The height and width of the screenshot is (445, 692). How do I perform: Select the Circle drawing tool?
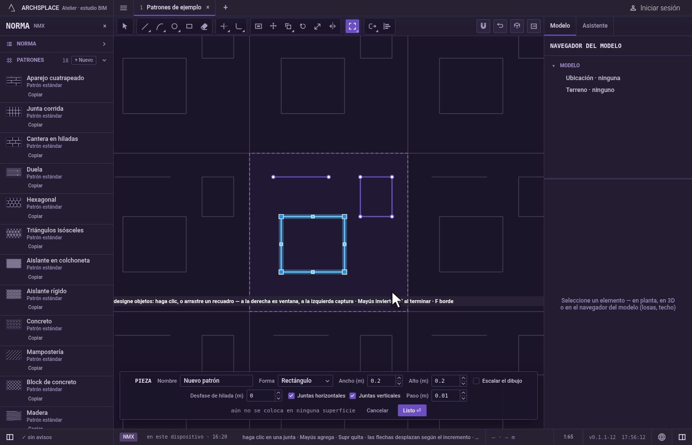tap(174, 26)
